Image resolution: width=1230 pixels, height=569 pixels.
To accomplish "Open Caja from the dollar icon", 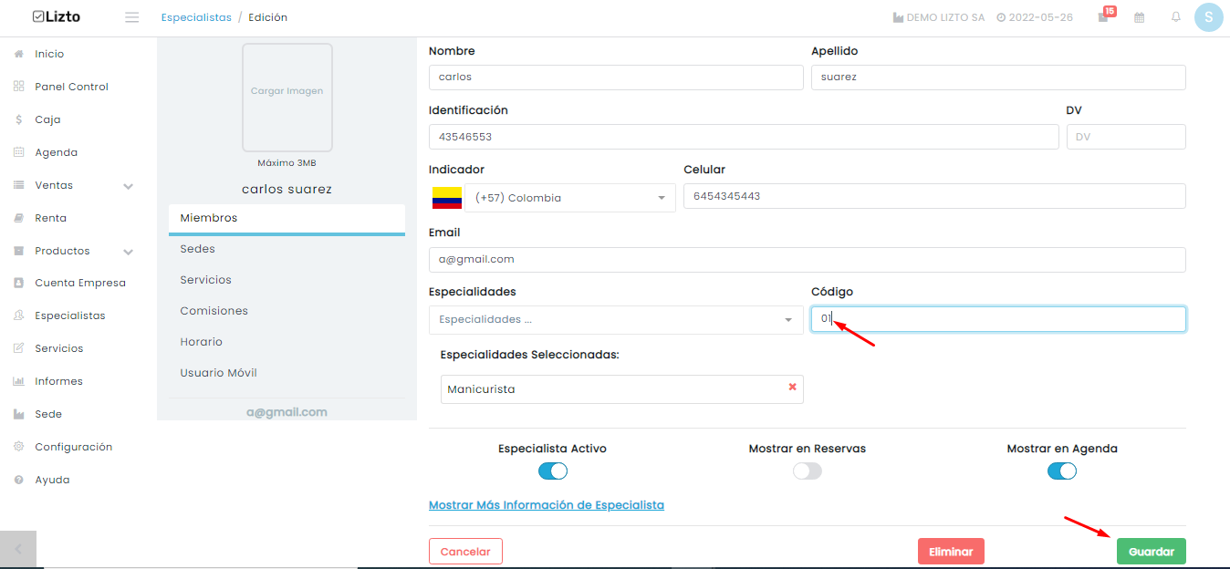I will (18, 119).
